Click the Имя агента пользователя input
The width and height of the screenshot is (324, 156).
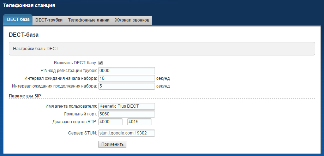coord(127,106)
